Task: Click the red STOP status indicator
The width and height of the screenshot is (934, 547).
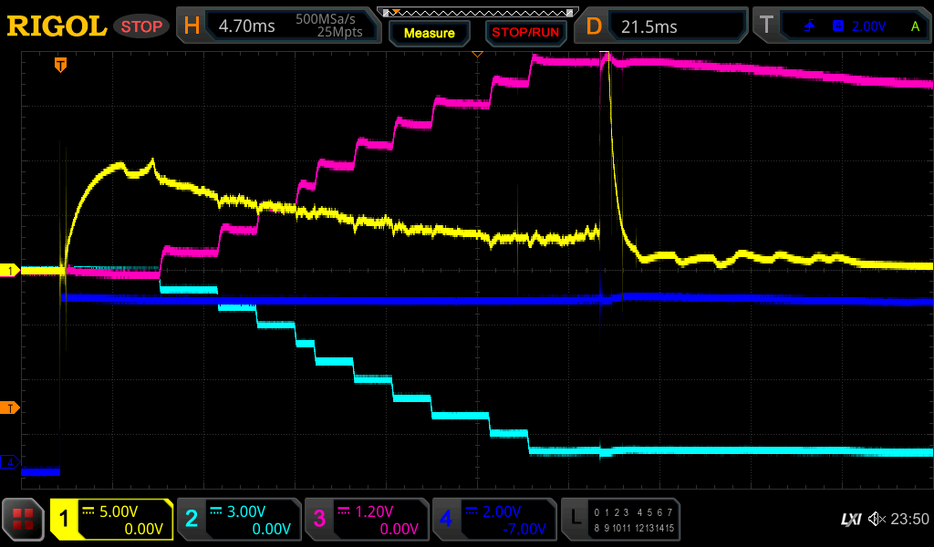Action: 141,26
